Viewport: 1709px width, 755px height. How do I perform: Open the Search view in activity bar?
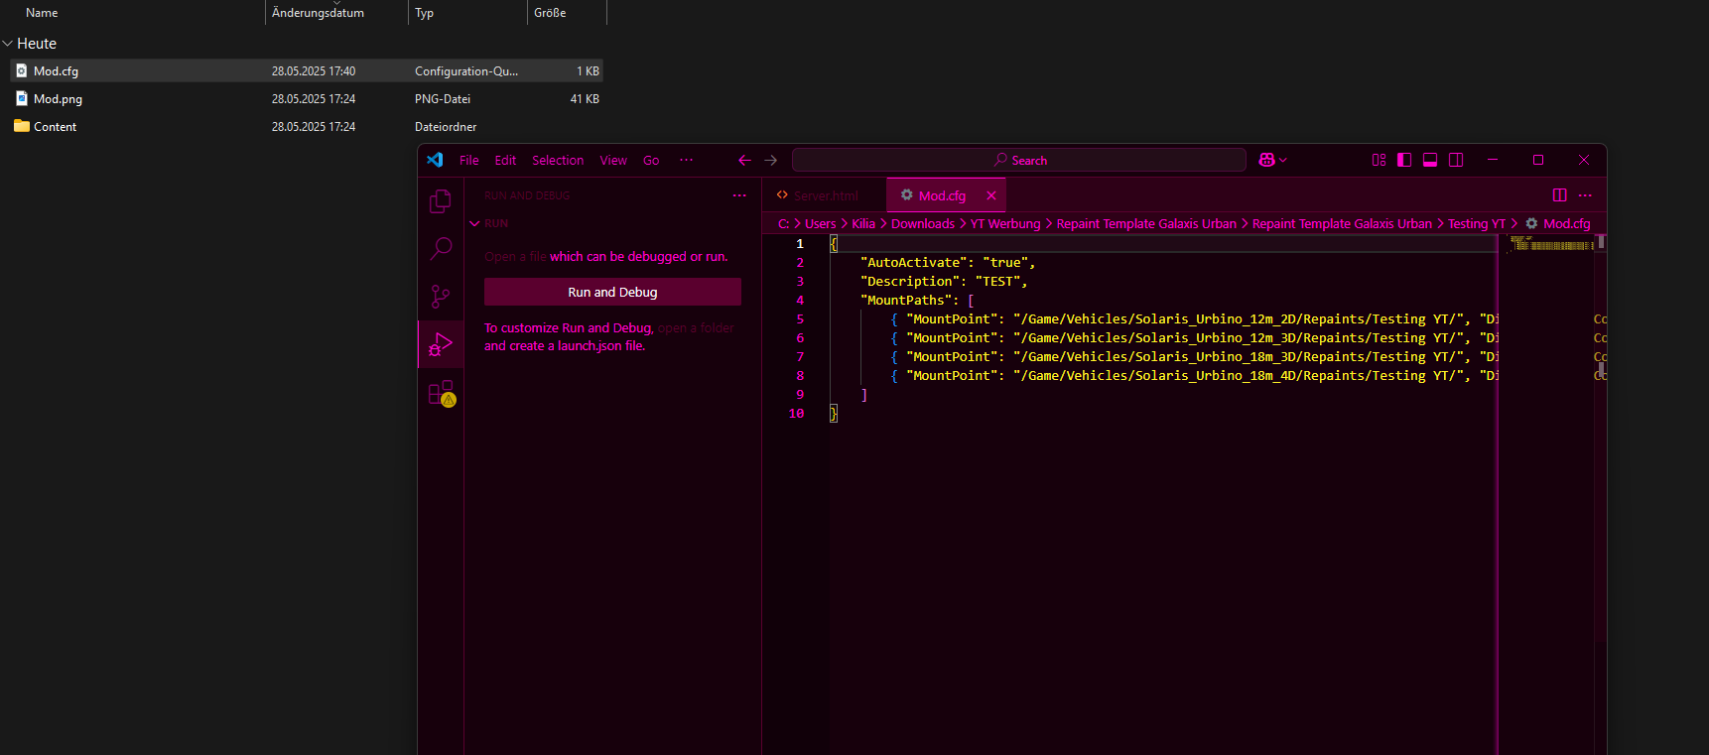coord(441,249)
